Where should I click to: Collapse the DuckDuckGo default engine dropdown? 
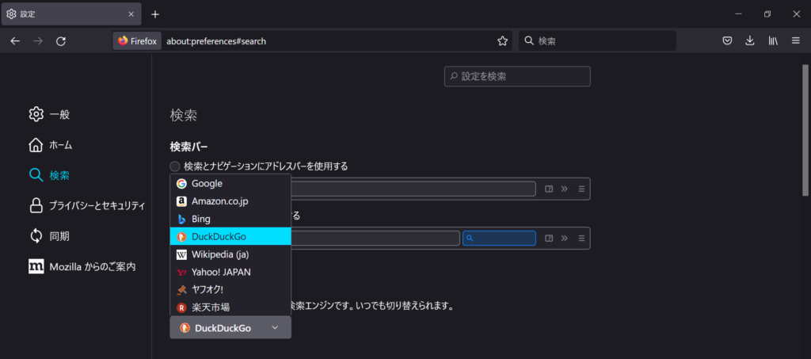point(230,327)
